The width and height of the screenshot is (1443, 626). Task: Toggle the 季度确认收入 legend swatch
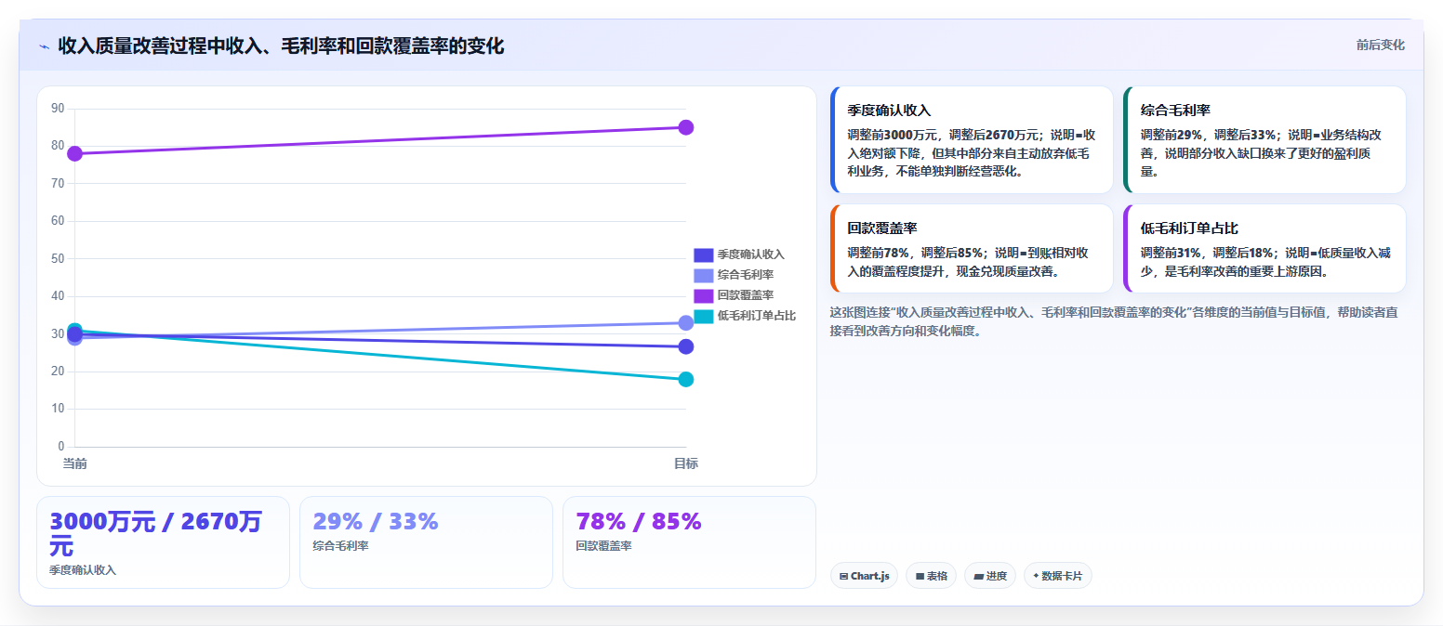[704, 254]
